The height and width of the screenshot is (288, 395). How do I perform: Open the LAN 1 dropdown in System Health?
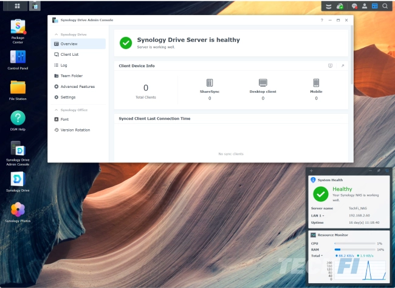[318, 216]
